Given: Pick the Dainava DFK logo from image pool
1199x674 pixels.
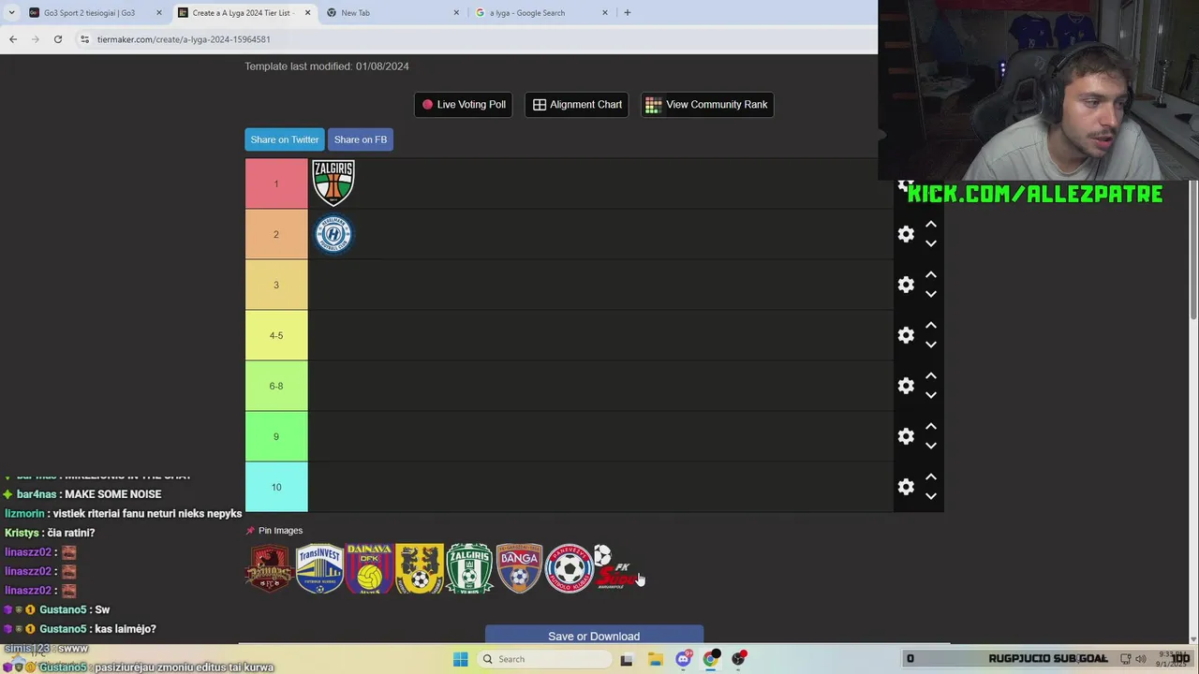Looking at the screenshot, I should coord(369,568).
